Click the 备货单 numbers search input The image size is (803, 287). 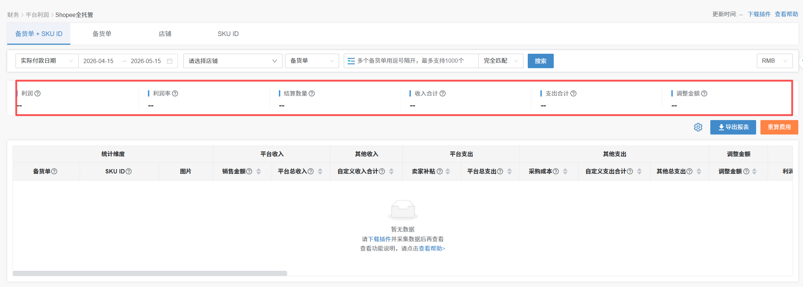pos(411,61)
